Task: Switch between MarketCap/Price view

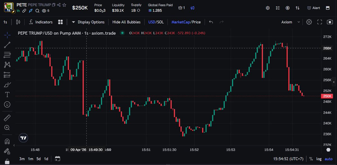Action: pos(186,22)
